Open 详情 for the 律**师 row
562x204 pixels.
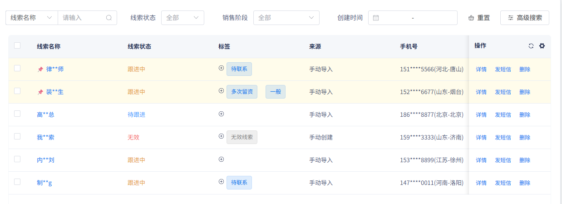[481, 70]
